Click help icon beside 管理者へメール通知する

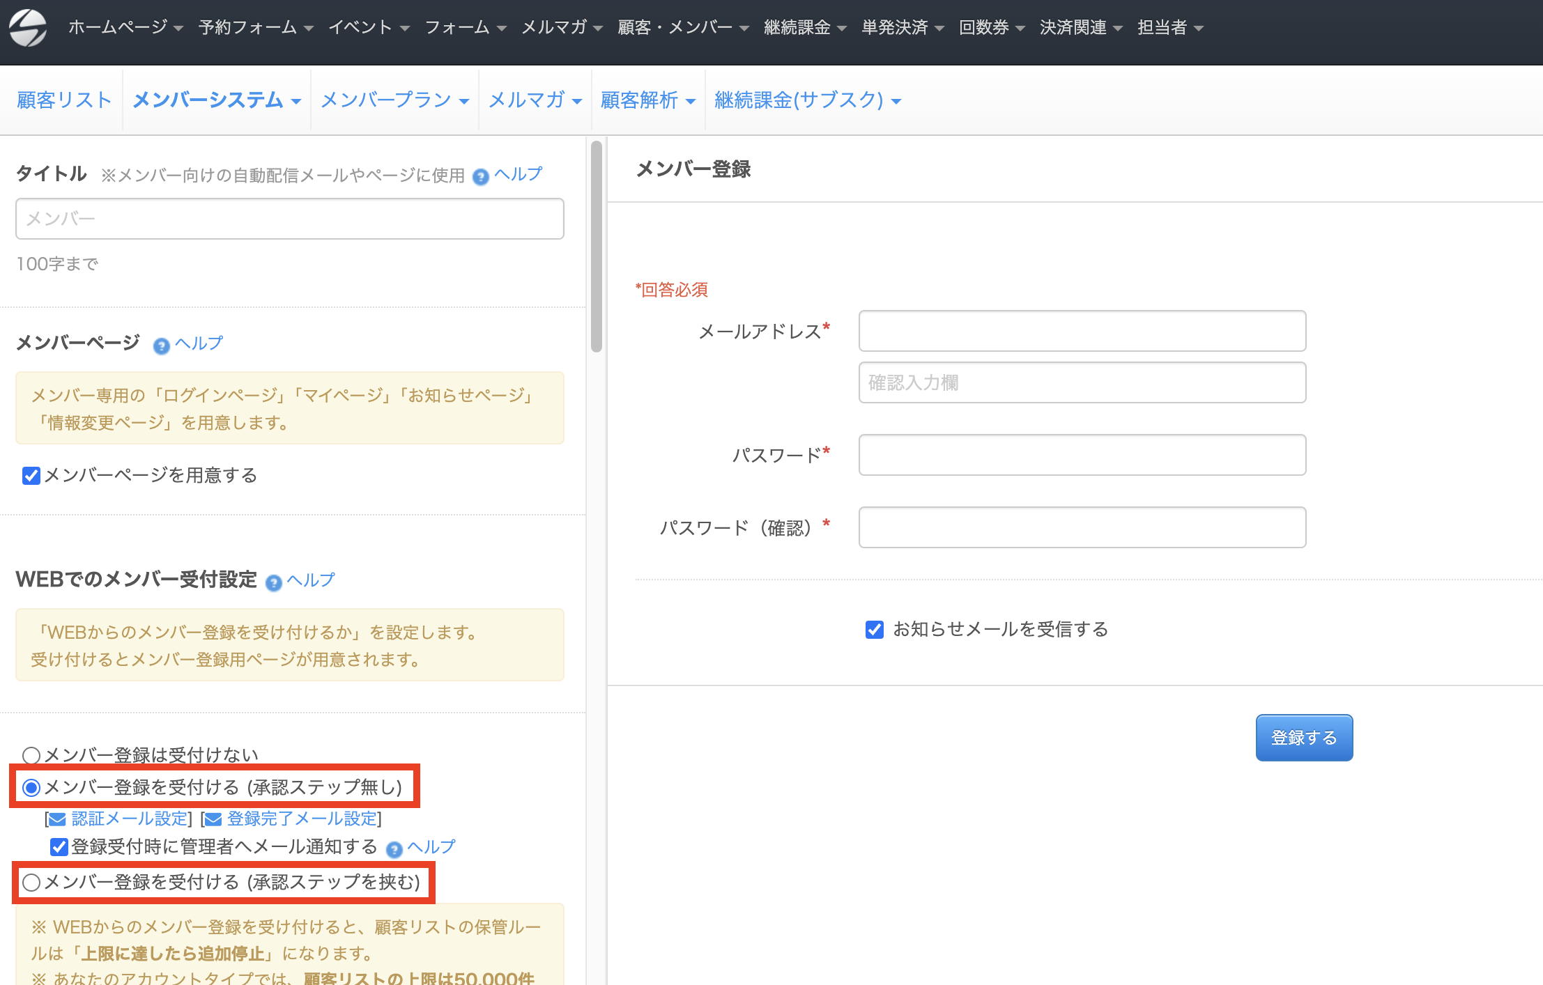point(394,850)
